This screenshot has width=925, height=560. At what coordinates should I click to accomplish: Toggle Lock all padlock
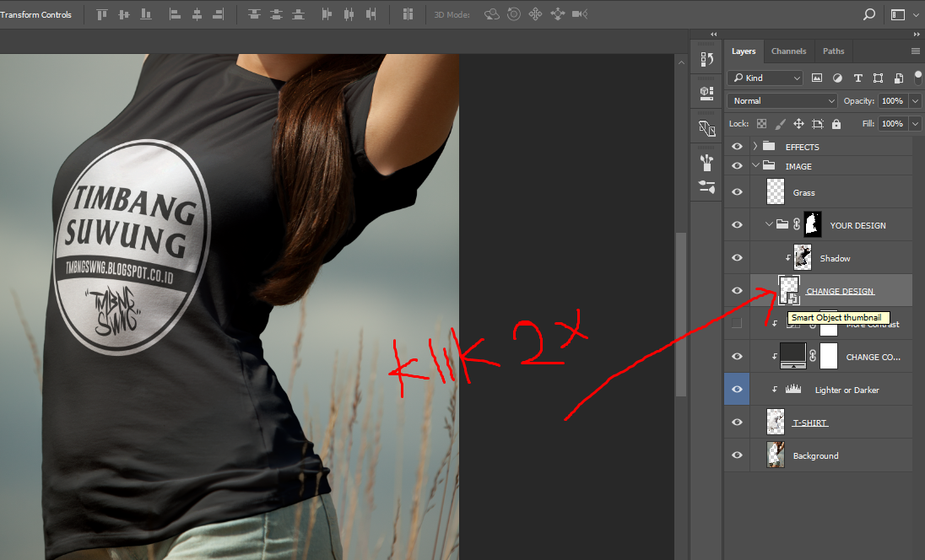[836, 124]
